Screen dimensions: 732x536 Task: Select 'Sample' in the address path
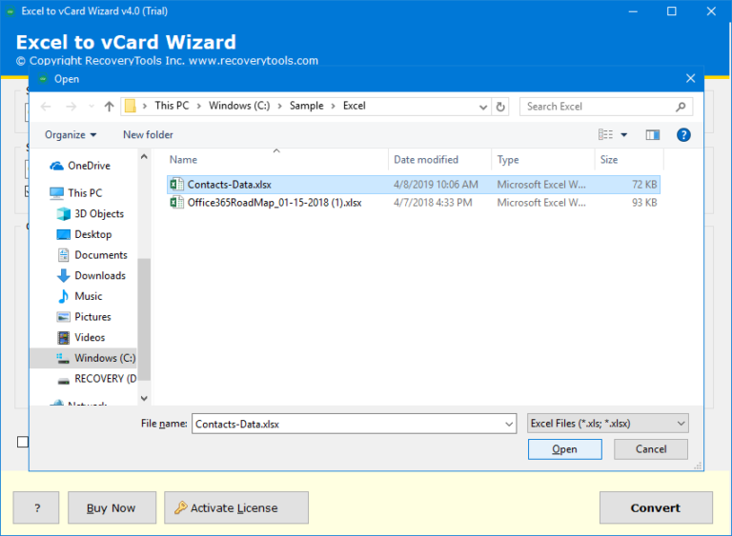(306, 106)
